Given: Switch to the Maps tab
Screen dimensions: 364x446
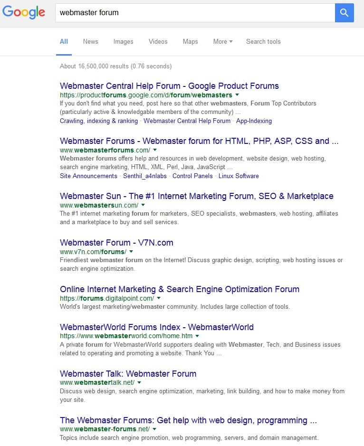Looking at the screenshot, I should coord(191,41).
